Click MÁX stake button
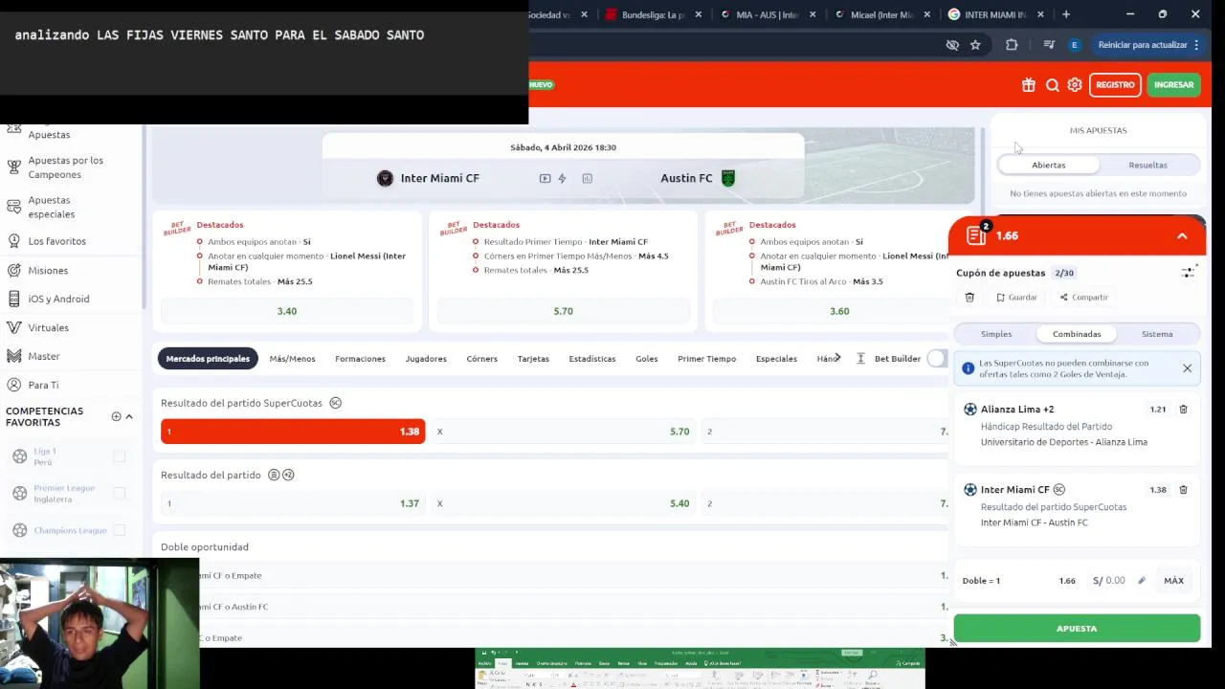This screenshot has width=1225, height=689. pyautogui.click(x=1173, y=581)
